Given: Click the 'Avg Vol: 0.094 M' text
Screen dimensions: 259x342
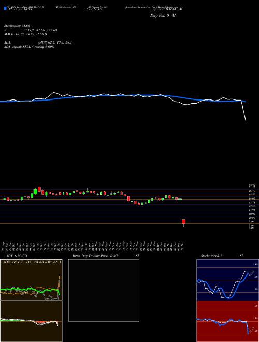Looking at the screenshot, I should point(166,9).
